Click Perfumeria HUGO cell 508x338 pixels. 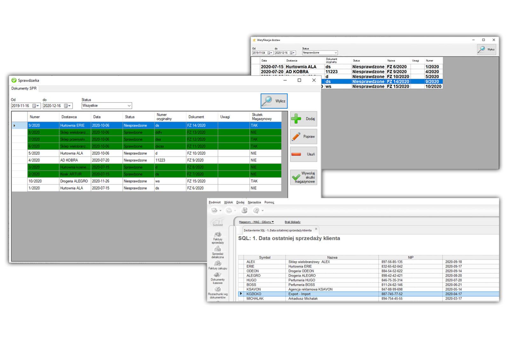(332, 280)
